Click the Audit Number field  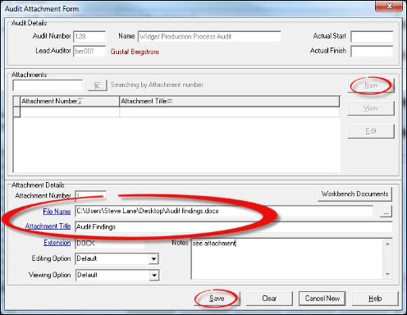click(89, 37)
